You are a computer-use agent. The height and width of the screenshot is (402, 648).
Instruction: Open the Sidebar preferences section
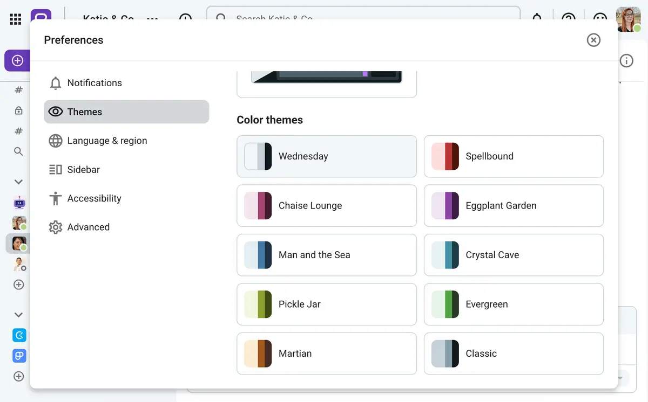(x=83, y=169)
